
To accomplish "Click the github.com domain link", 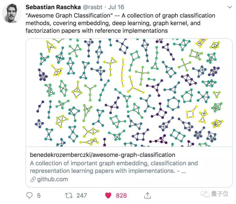I will pos(52,179).
